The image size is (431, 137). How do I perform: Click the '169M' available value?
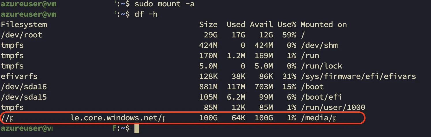point(264,56)
